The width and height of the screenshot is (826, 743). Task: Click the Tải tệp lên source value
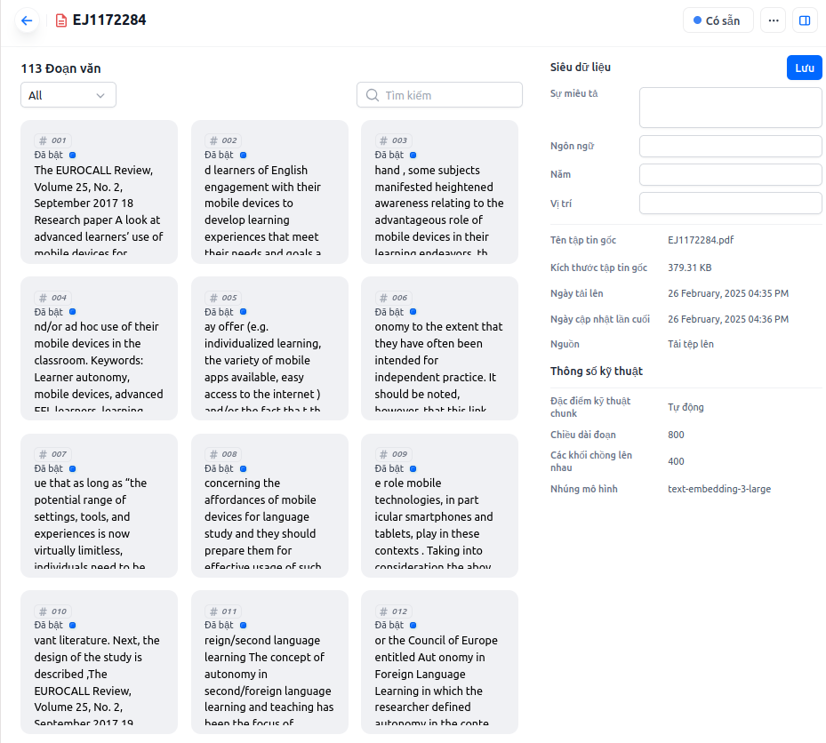coord(691,344)
